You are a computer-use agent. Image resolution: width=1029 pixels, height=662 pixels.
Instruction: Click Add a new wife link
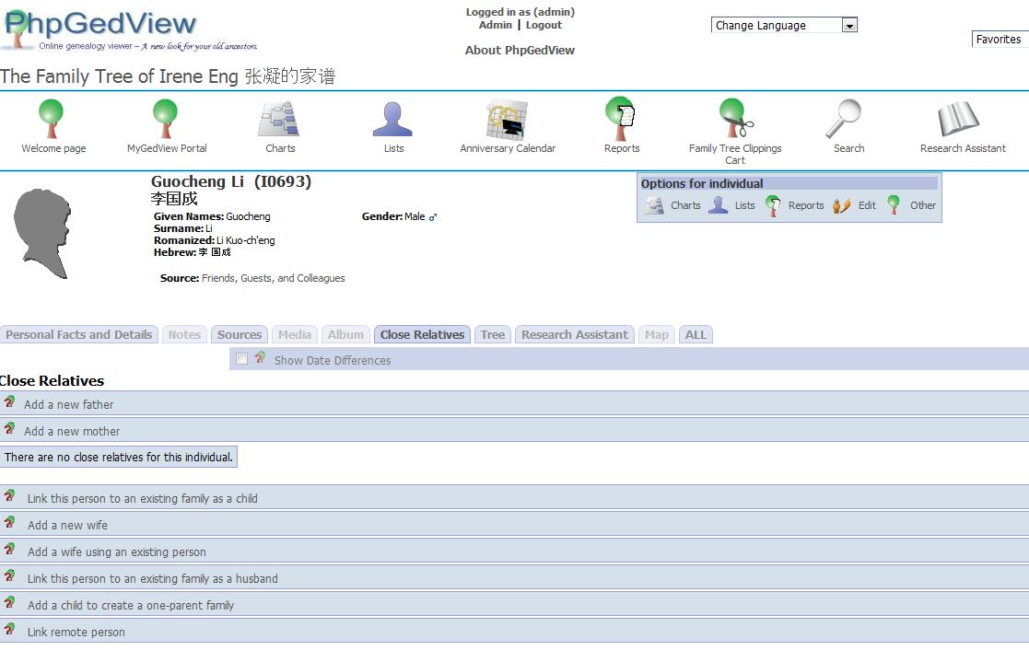click(67, 525)
